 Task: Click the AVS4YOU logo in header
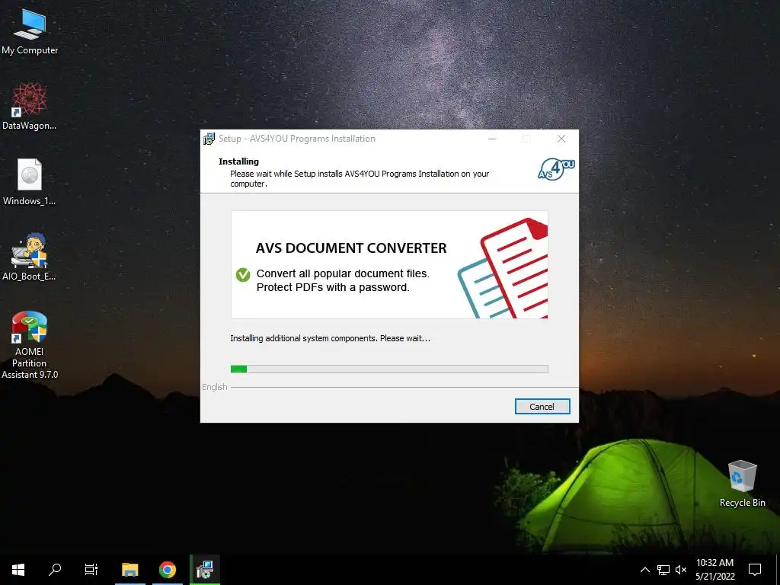coord(556,169)
